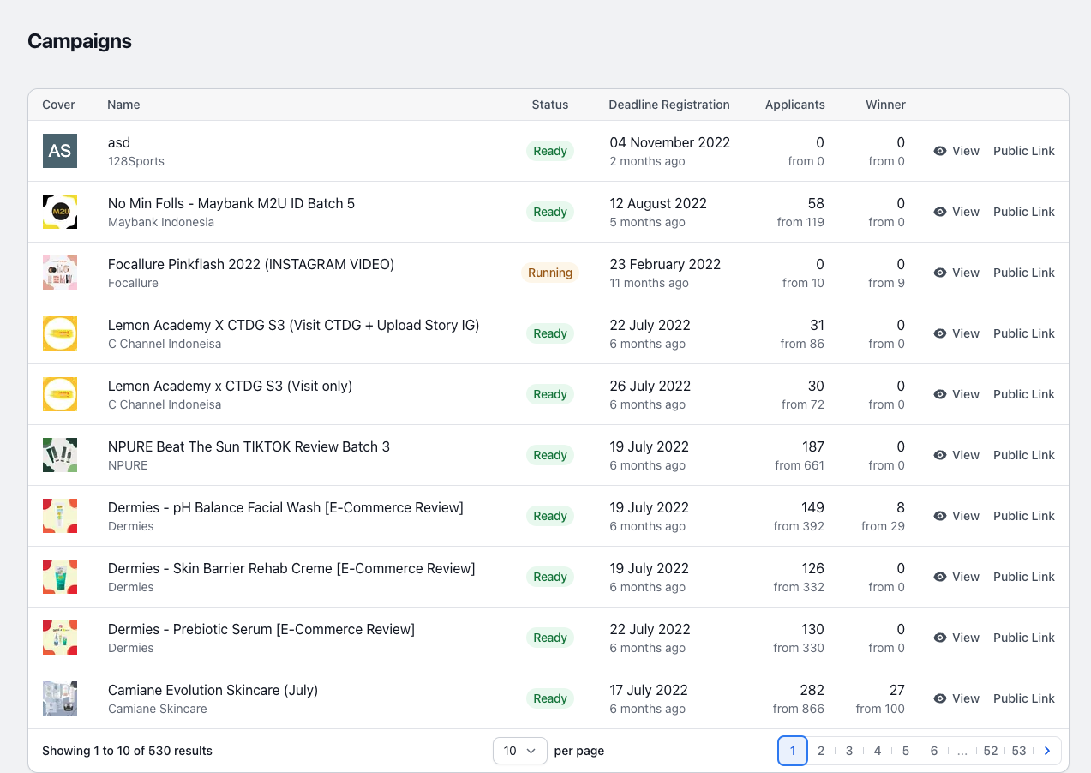Image resolution: width=1091 pixels, height=773 pixels.
Task: Click 'No Min Folls - Maybank M2U ID Batch 5'
Action: (231, 203)
